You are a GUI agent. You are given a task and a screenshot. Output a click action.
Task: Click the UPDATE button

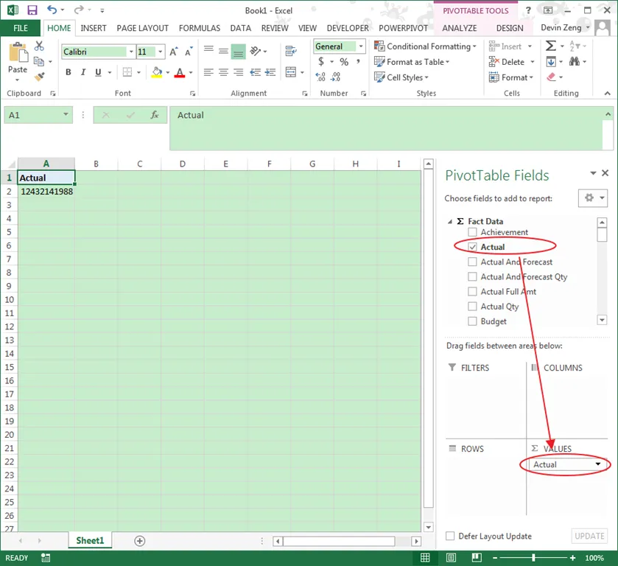(589, 536)
